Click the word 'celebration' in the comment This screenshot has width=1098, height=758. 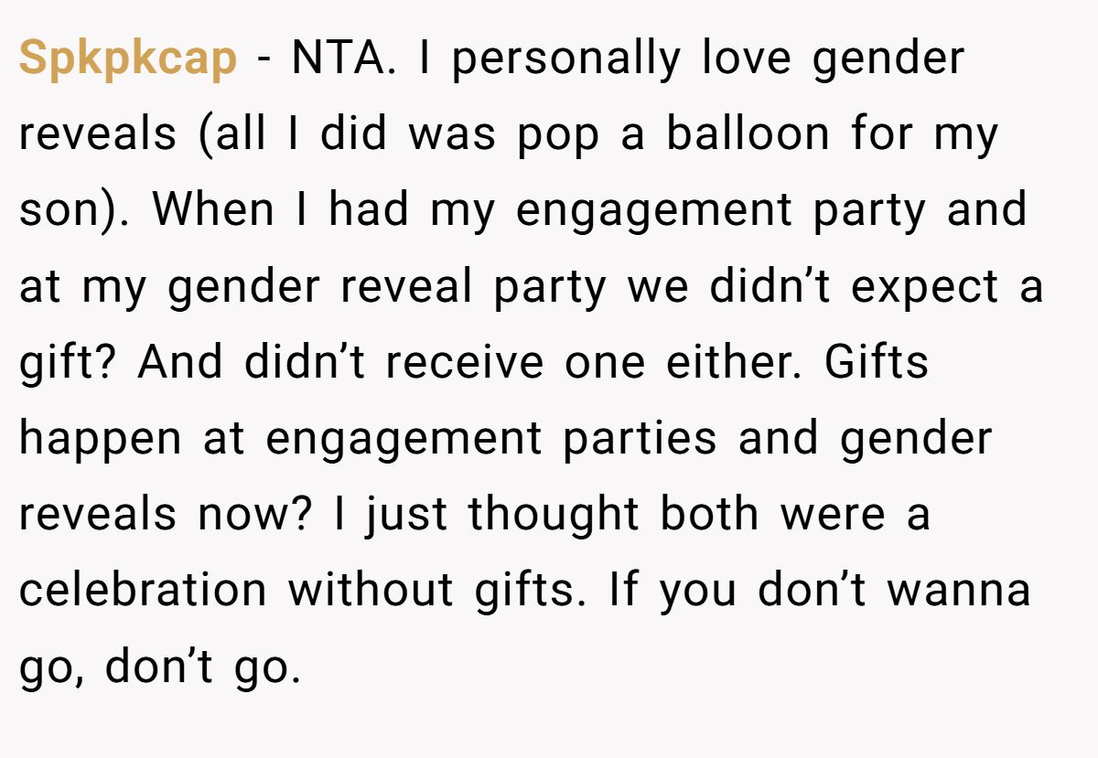tap(143, 591)
